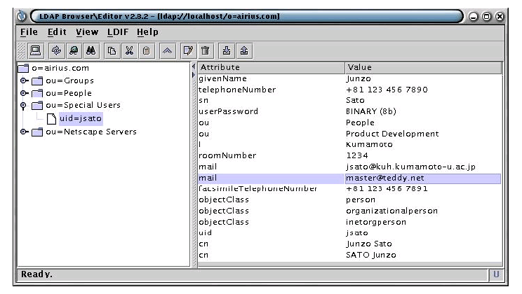This screenshot has height=294, width=522.
Task: Sort by the Attribute column header
Action: (272, 67)
